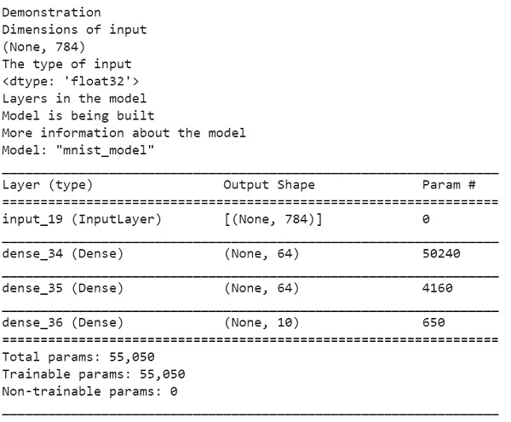Viewport: 511px width, 422px height.
Task: Select the "The type of input" line
Action: 66,64
